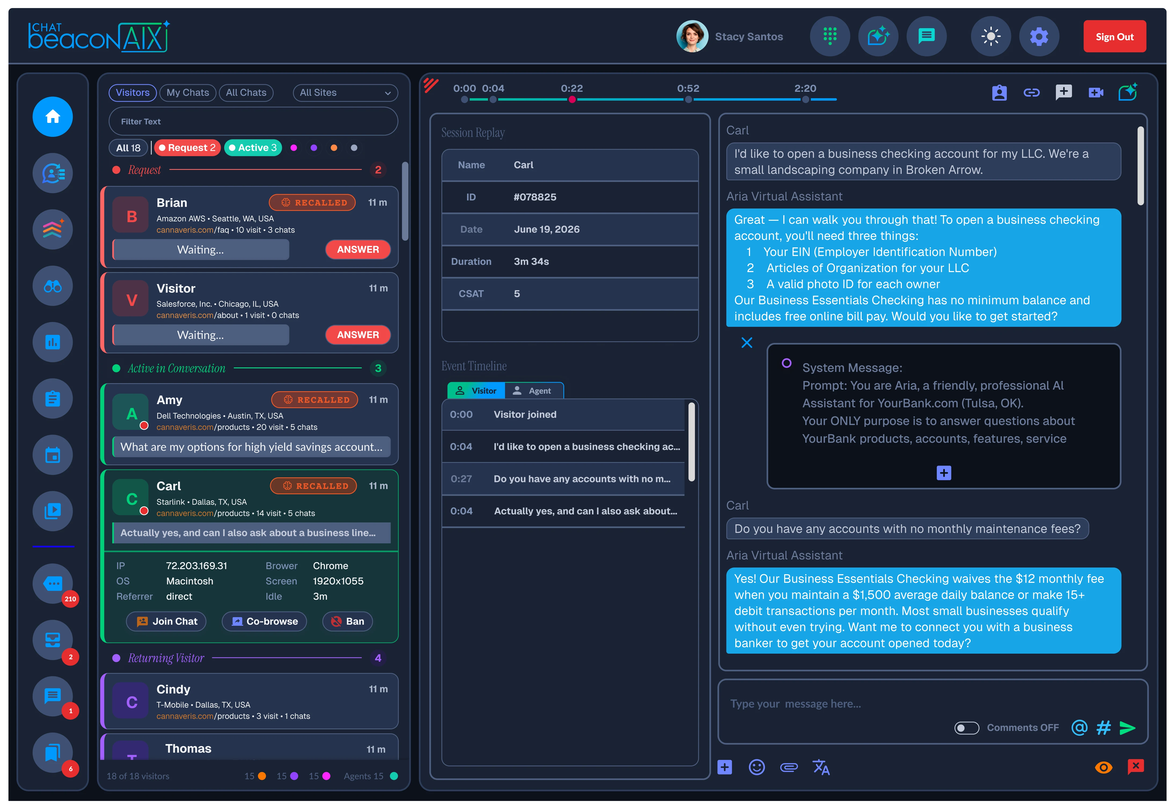The width and height of the screenshot is (1175, 809).
Task: Start Co-browse with Carl
Action: [264, 621]
